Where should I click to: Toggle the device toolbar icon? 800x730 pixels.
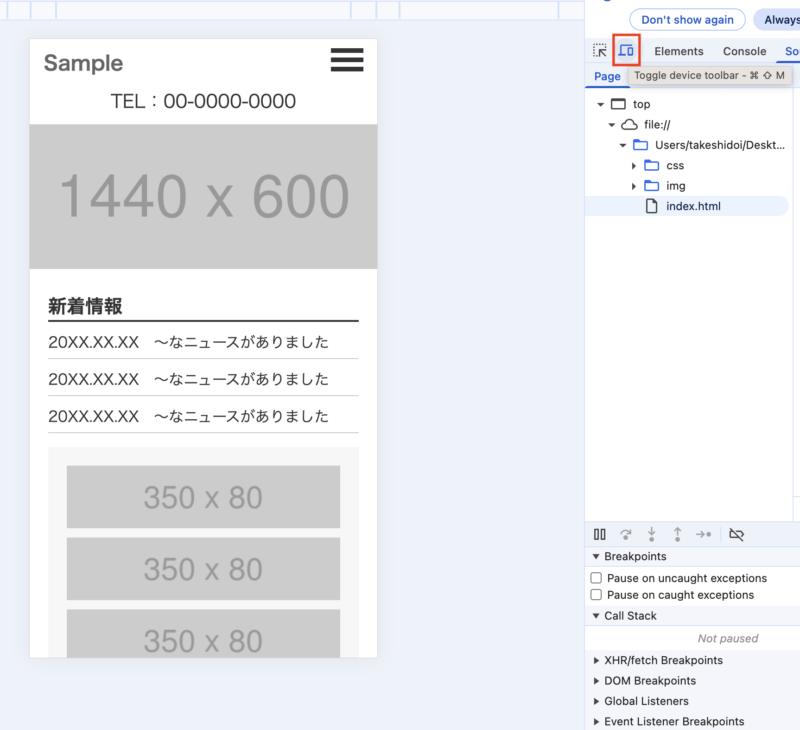click(x=626, y=51)
